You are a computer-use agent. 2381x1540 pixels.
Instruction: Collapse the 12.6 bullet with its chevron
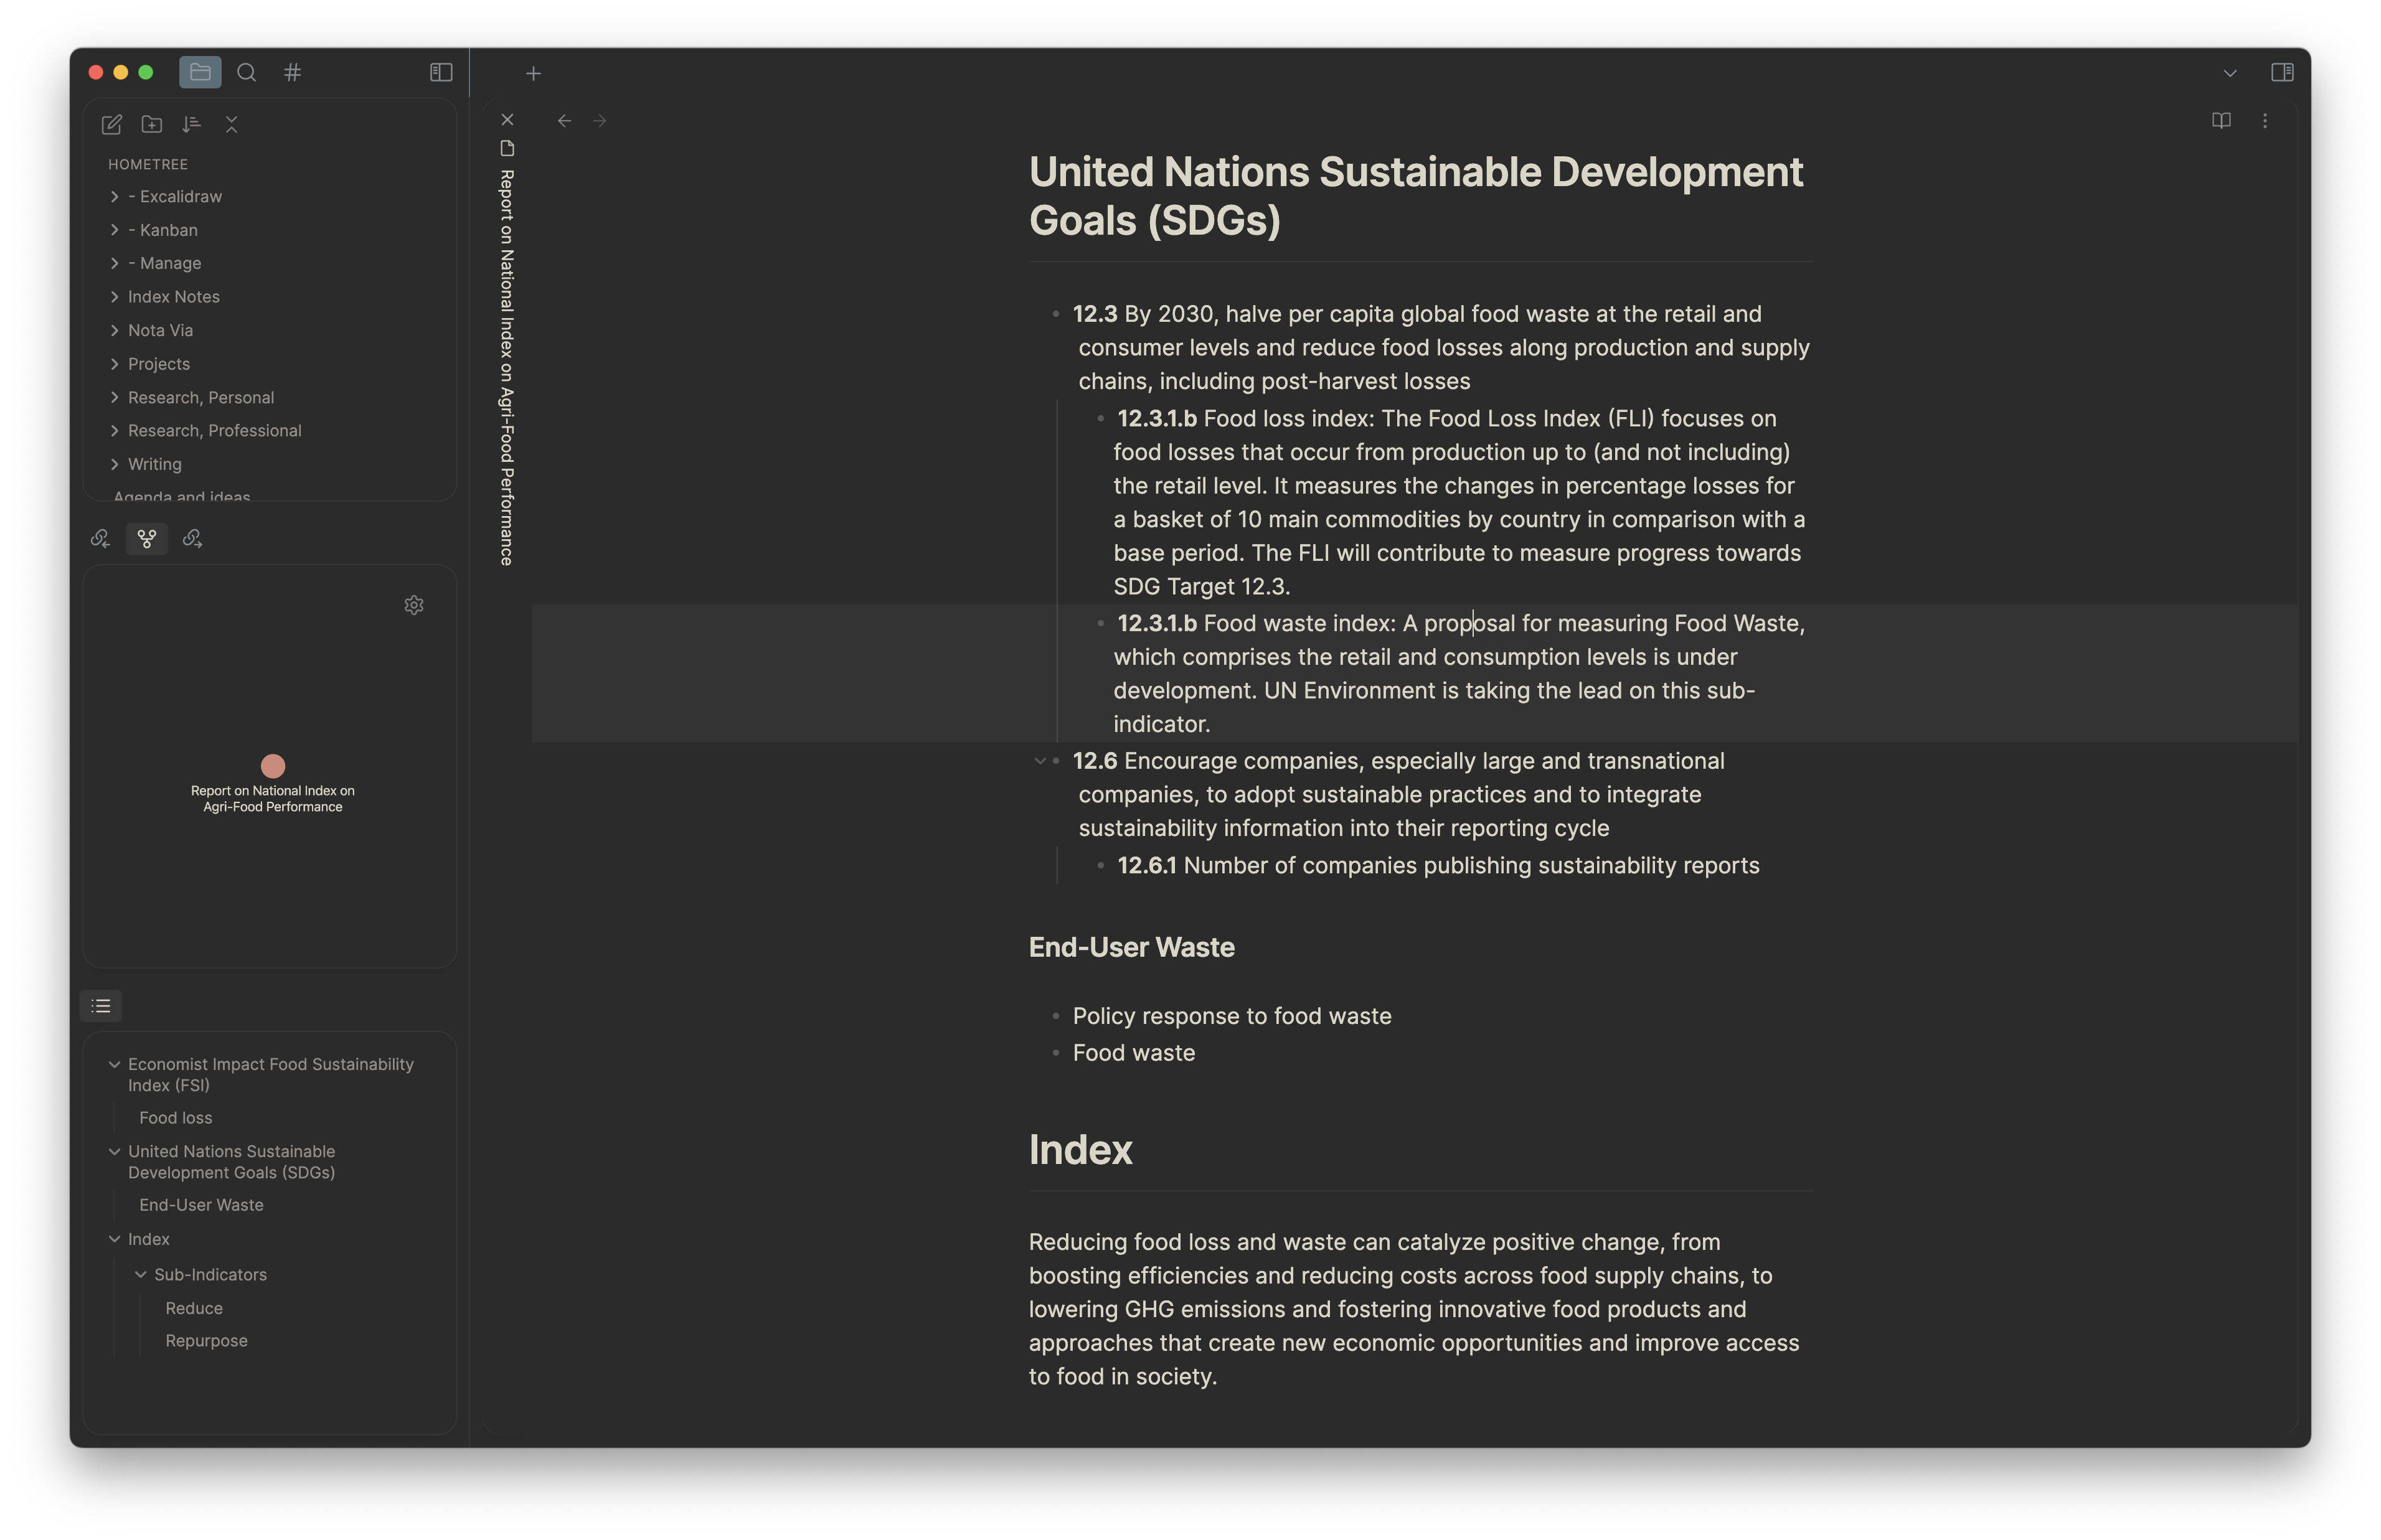pyautogui.click(x=1041, y=761)
